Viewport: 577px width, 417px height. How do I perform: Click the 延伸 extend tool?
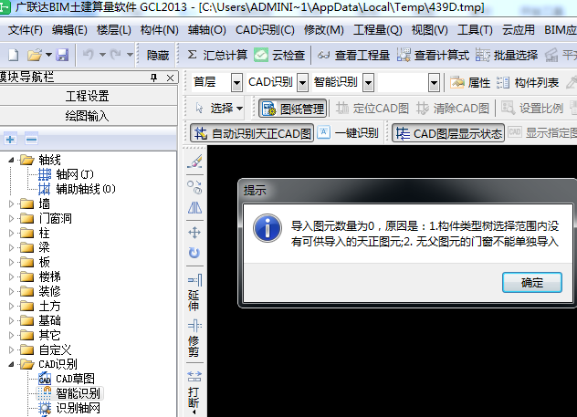(x=194, y=292)
